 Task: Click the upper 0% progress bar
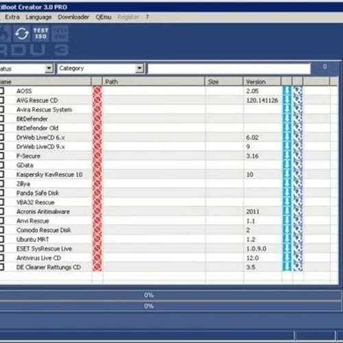(x=170, y=295)
